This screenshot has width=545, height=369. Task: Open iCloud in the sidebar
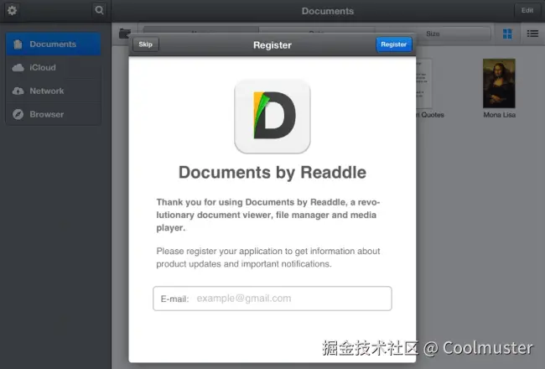click(x=54, y=67)
